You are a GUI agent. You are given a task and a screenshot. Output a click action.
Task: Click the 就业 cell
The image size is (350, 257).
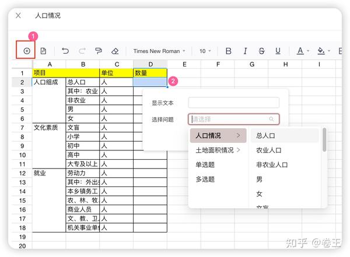coord(49,200)
